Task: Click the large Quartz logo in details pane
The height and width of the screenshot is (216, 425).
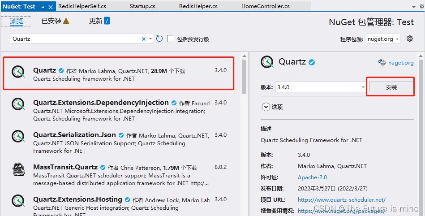Action: (x=267, y=62)
